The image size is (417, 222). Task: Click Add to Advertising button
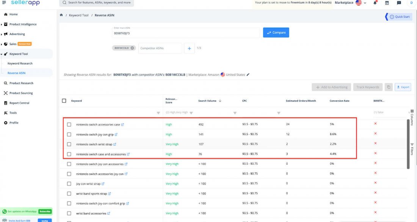(x=331, y=87)
